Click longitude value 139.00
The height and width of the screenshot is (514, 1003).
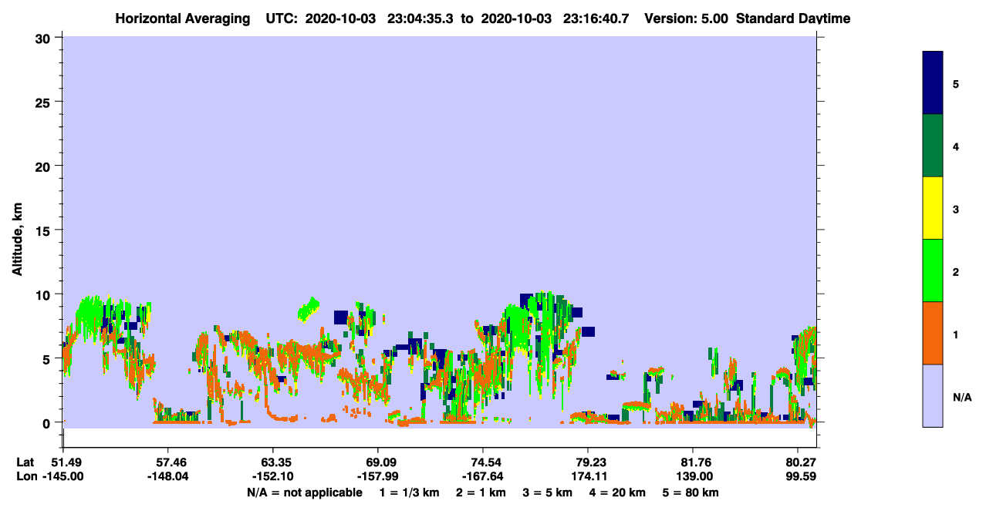694,476
